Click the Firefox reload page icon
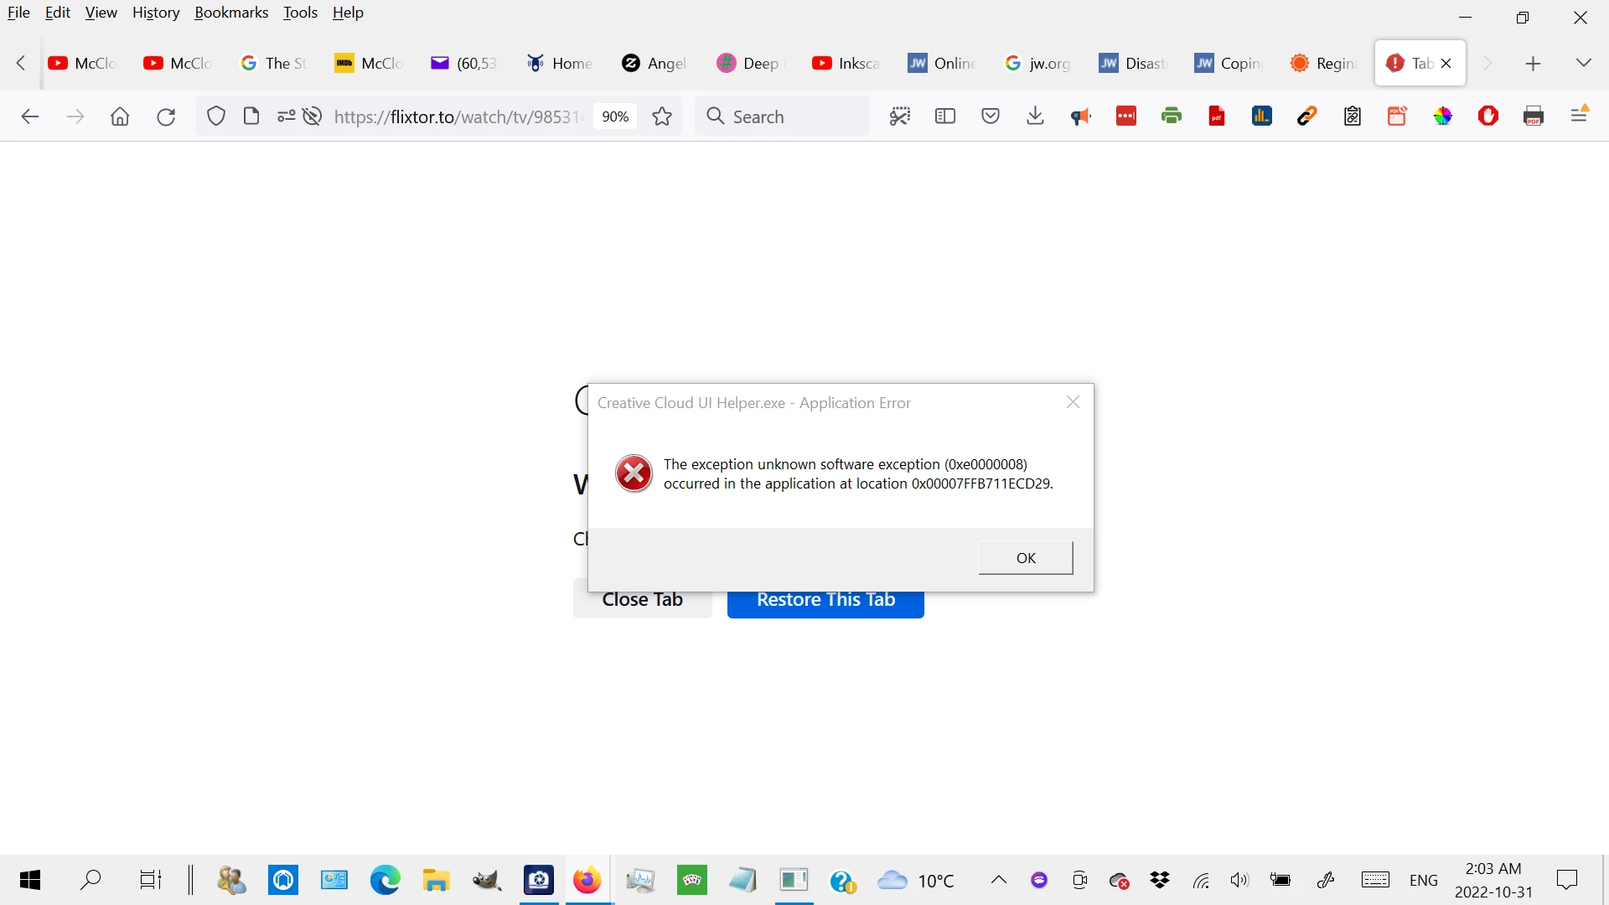Viewport: 1609px width, 905px height. coord(166,116)
